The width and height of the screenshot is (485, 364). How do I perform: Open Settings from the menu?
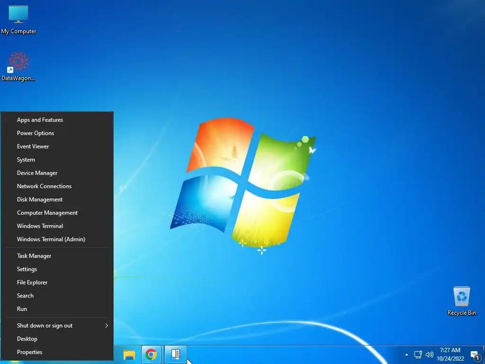tap(57, 269)
